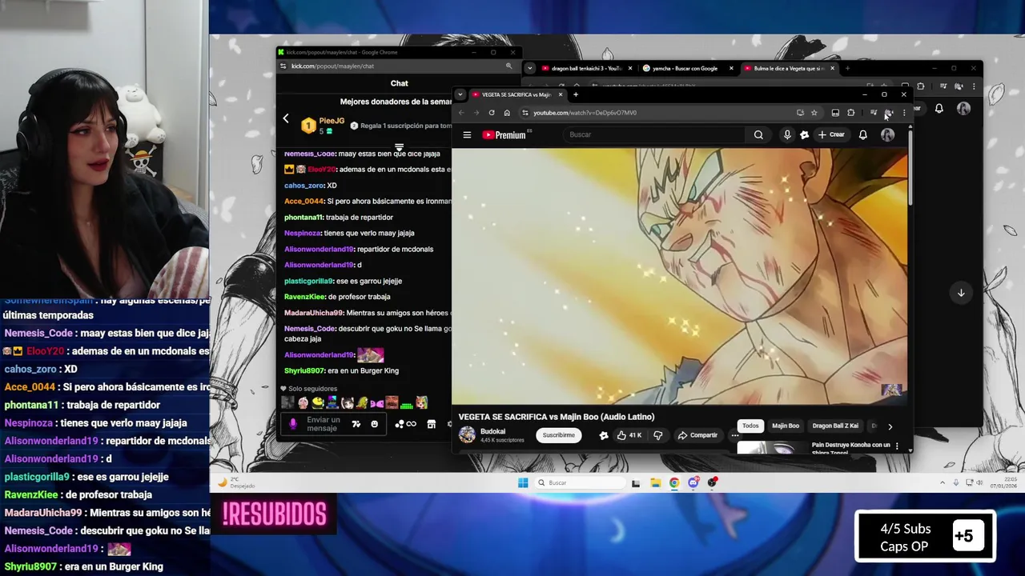Activate YouTube voice search microphone
The width and height of the screenshot is (1025, 576).
(787, 134)
